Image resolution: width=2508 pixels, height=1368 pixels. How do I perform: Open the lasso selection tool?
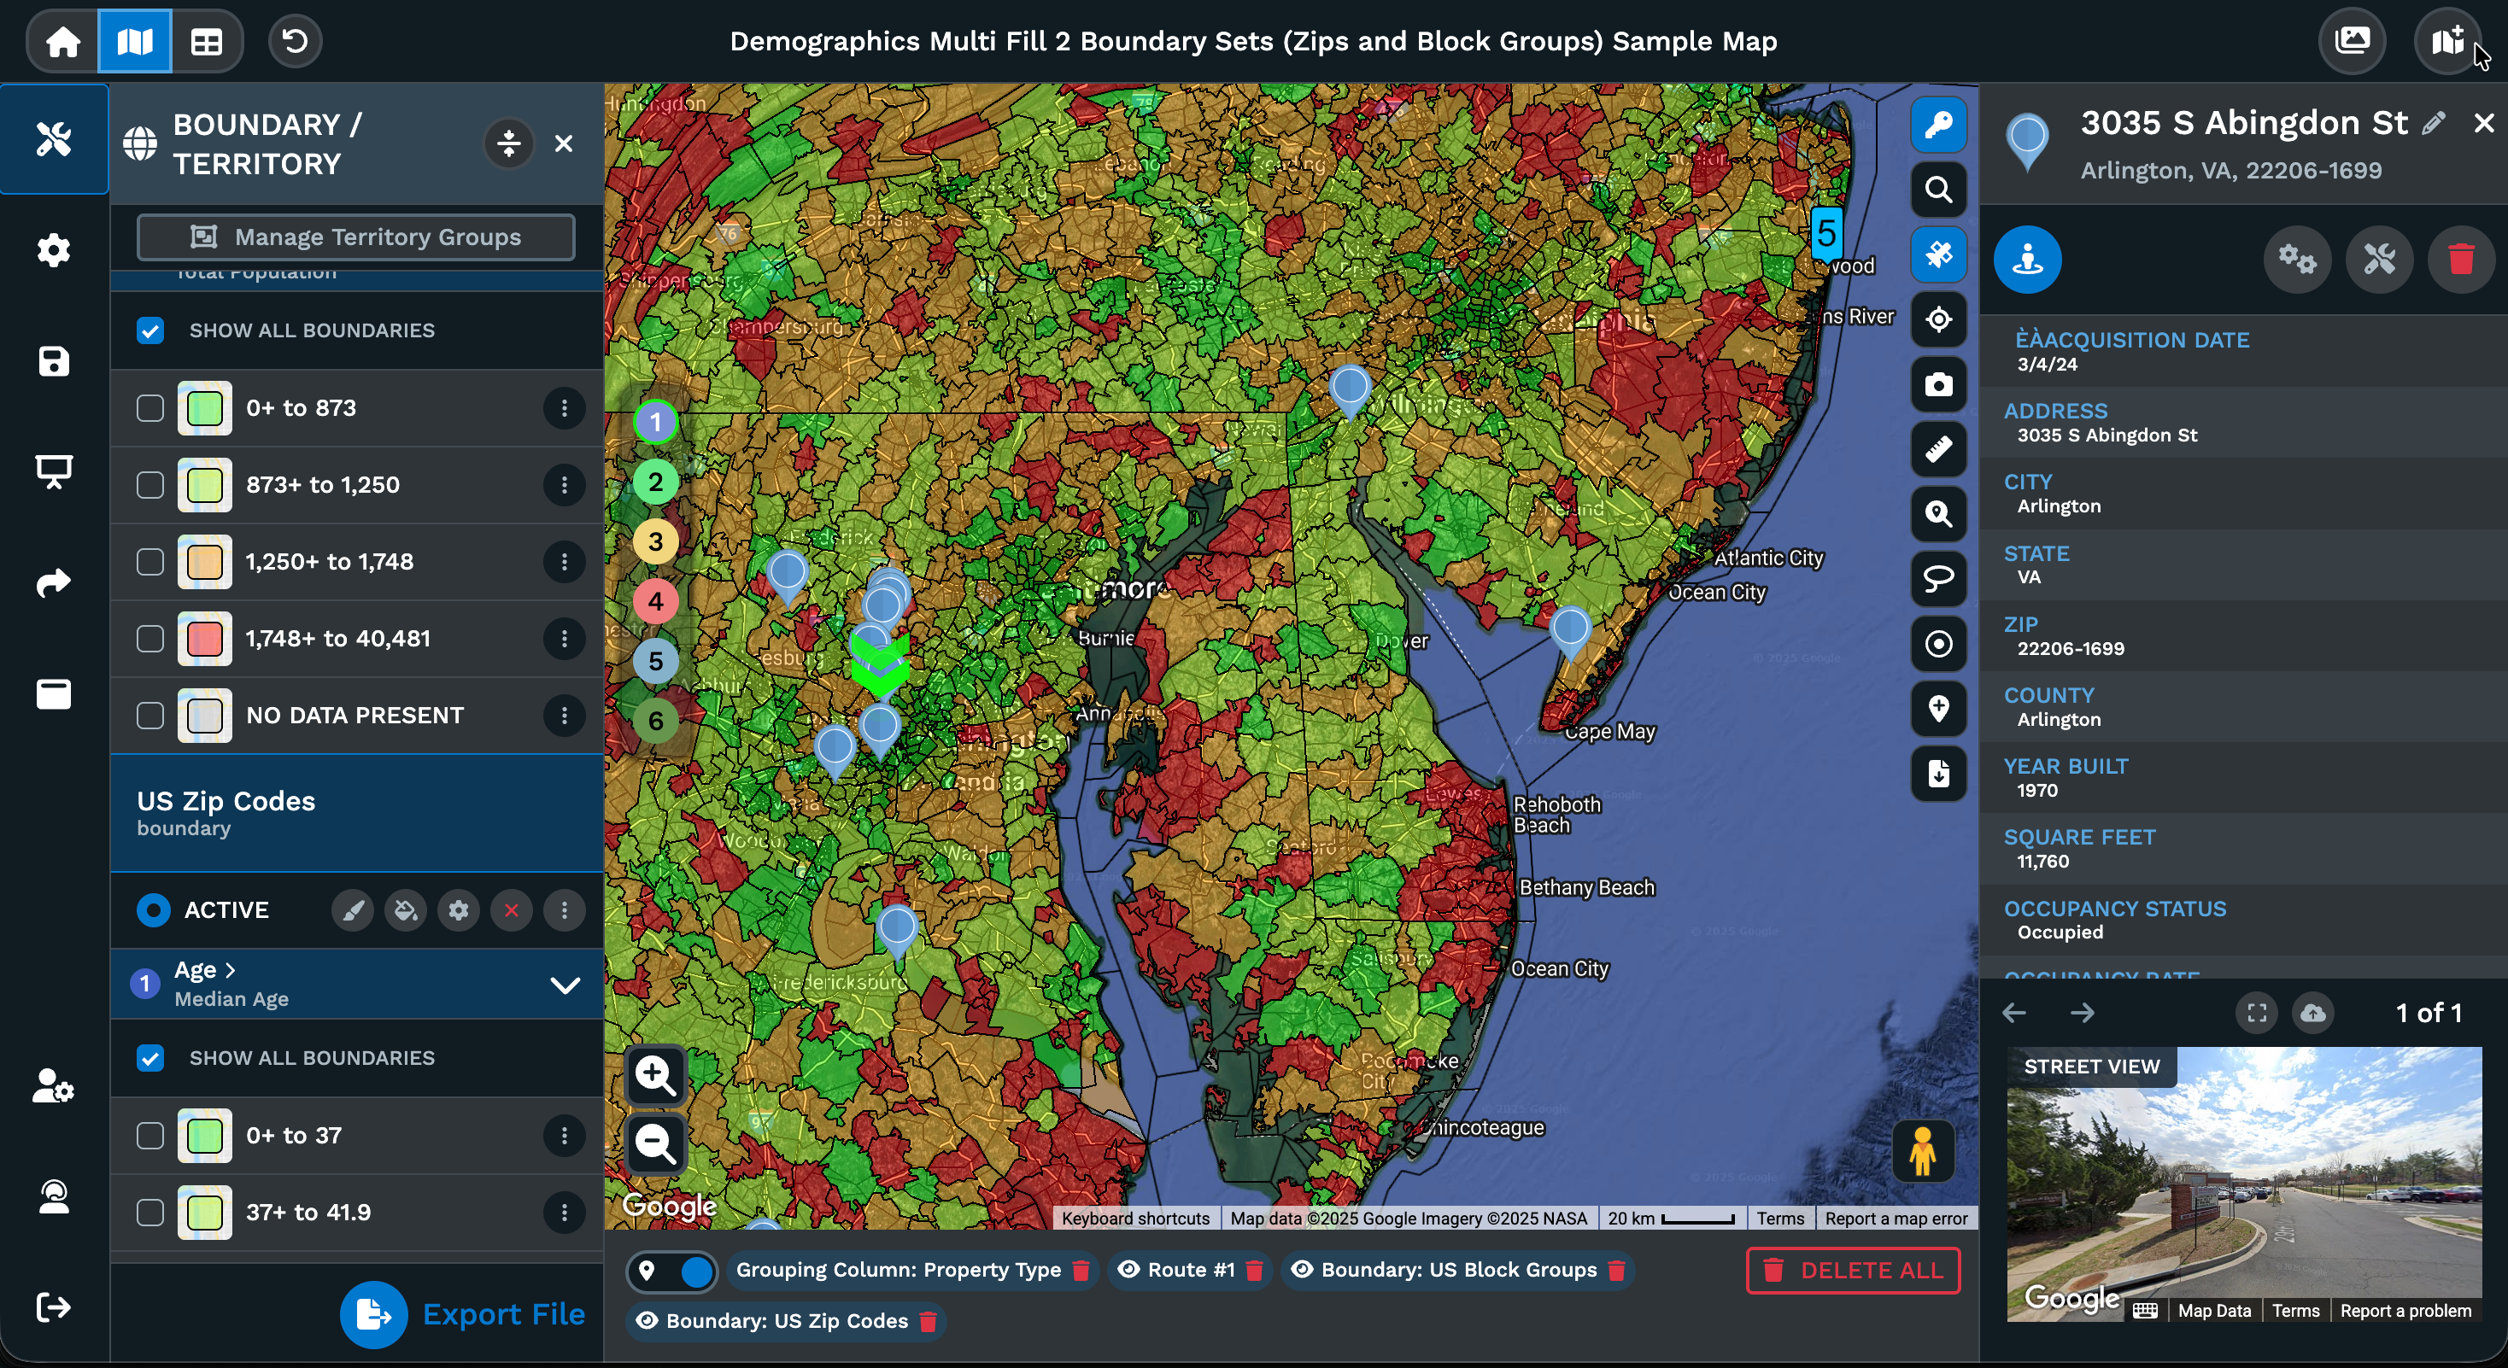point(1937,579)
